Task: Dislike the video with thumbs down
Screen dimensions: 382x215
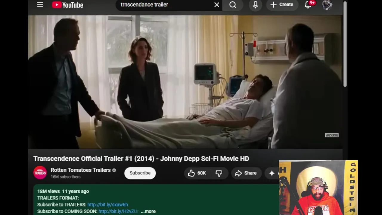Action: coord(219,173)
